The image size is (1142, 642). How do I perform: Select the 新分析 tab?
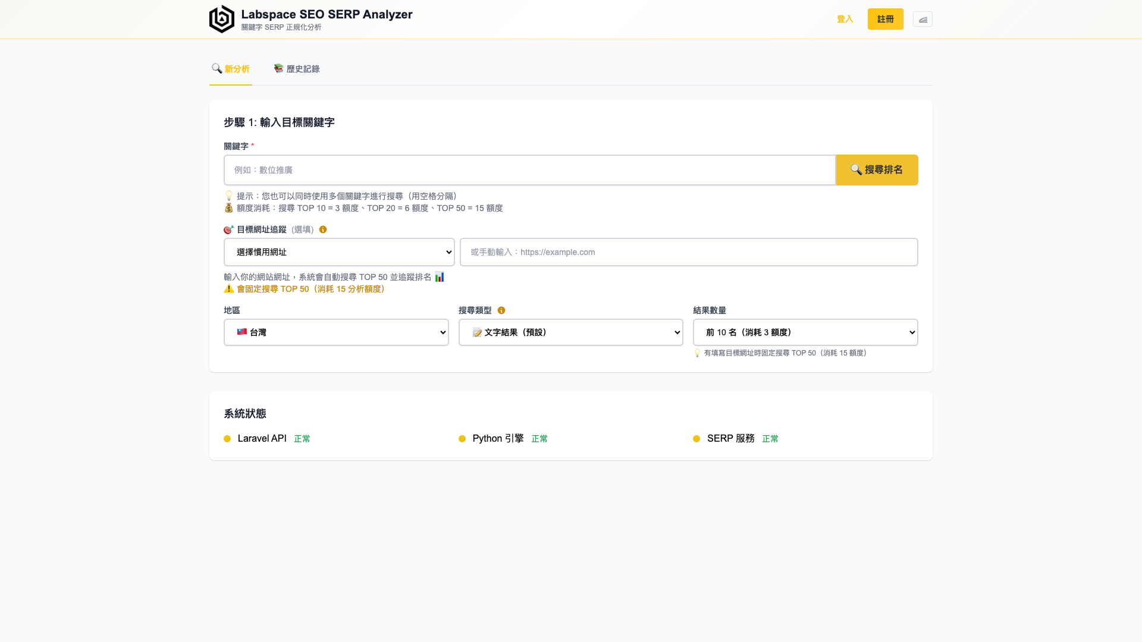[230, 69]
